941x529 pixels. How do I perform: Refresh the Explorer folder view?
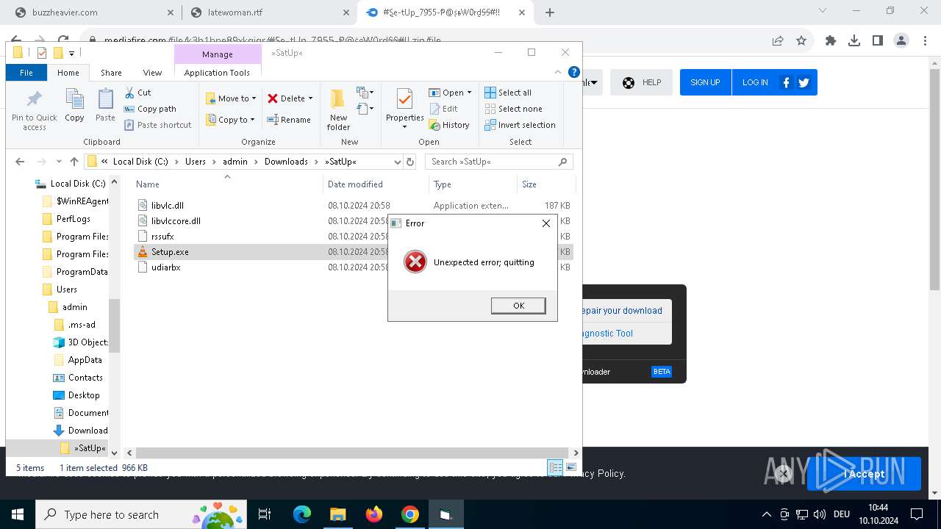pyautogui.click(x=410, y=162)
